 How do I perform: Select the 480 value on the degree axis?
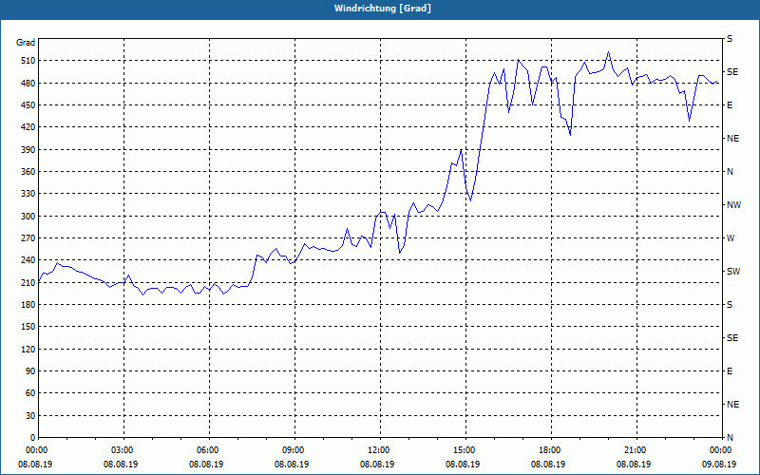click(x=28, y=84)
